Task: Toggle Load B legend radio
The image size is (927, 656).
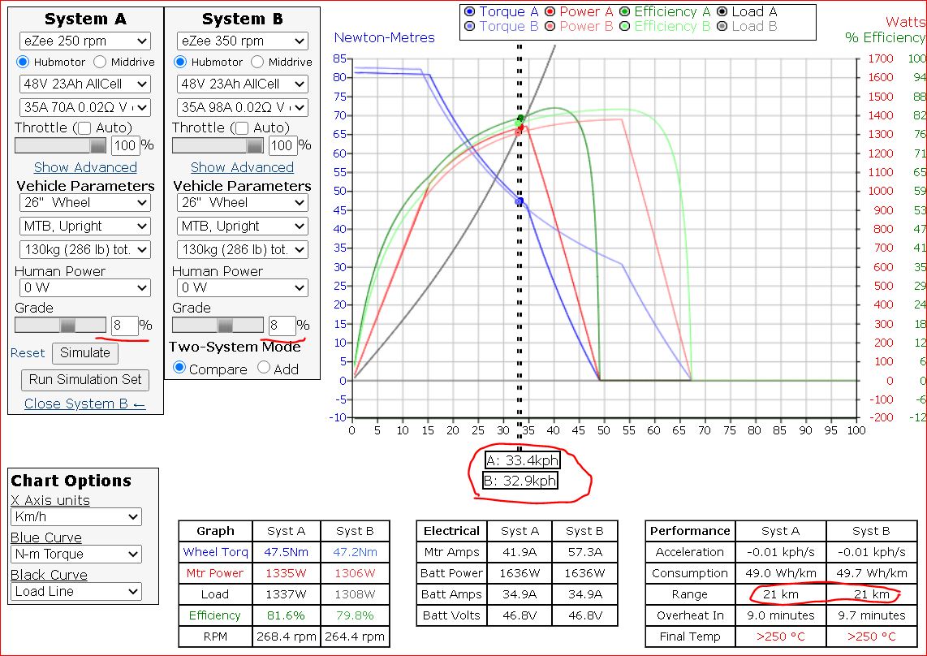Action: [722, 26]
